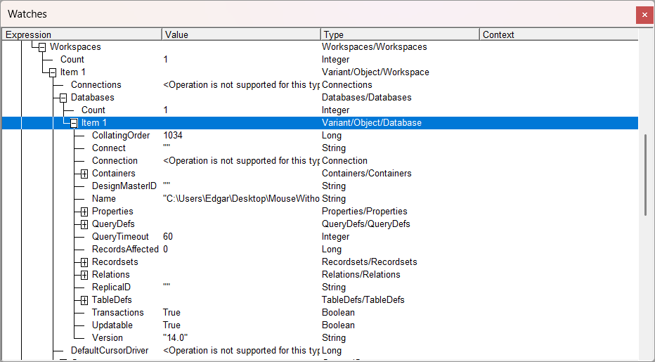Click the Value column header

tap(240, 34)
